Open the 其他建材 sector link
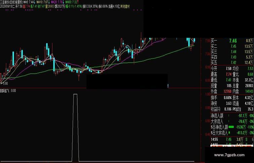 point(125,6)
